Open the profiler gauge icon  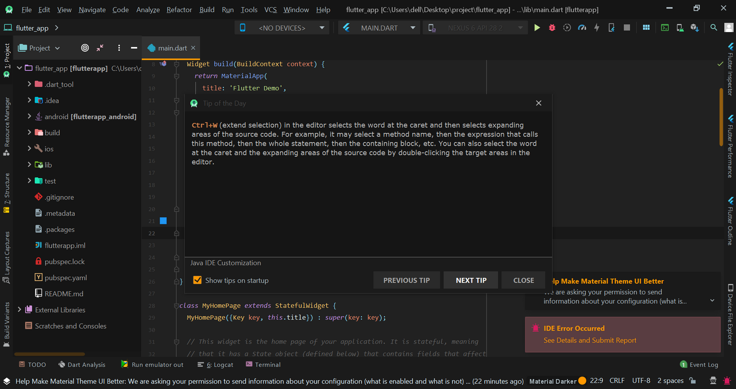(582, 28)
